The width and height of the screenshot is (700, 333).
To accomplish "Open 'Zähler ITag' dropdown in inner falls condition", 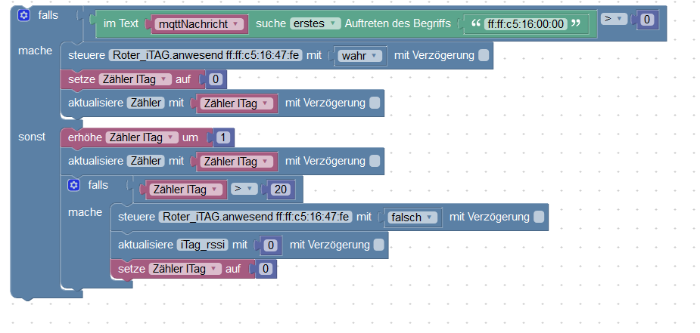I will point(185,190).
